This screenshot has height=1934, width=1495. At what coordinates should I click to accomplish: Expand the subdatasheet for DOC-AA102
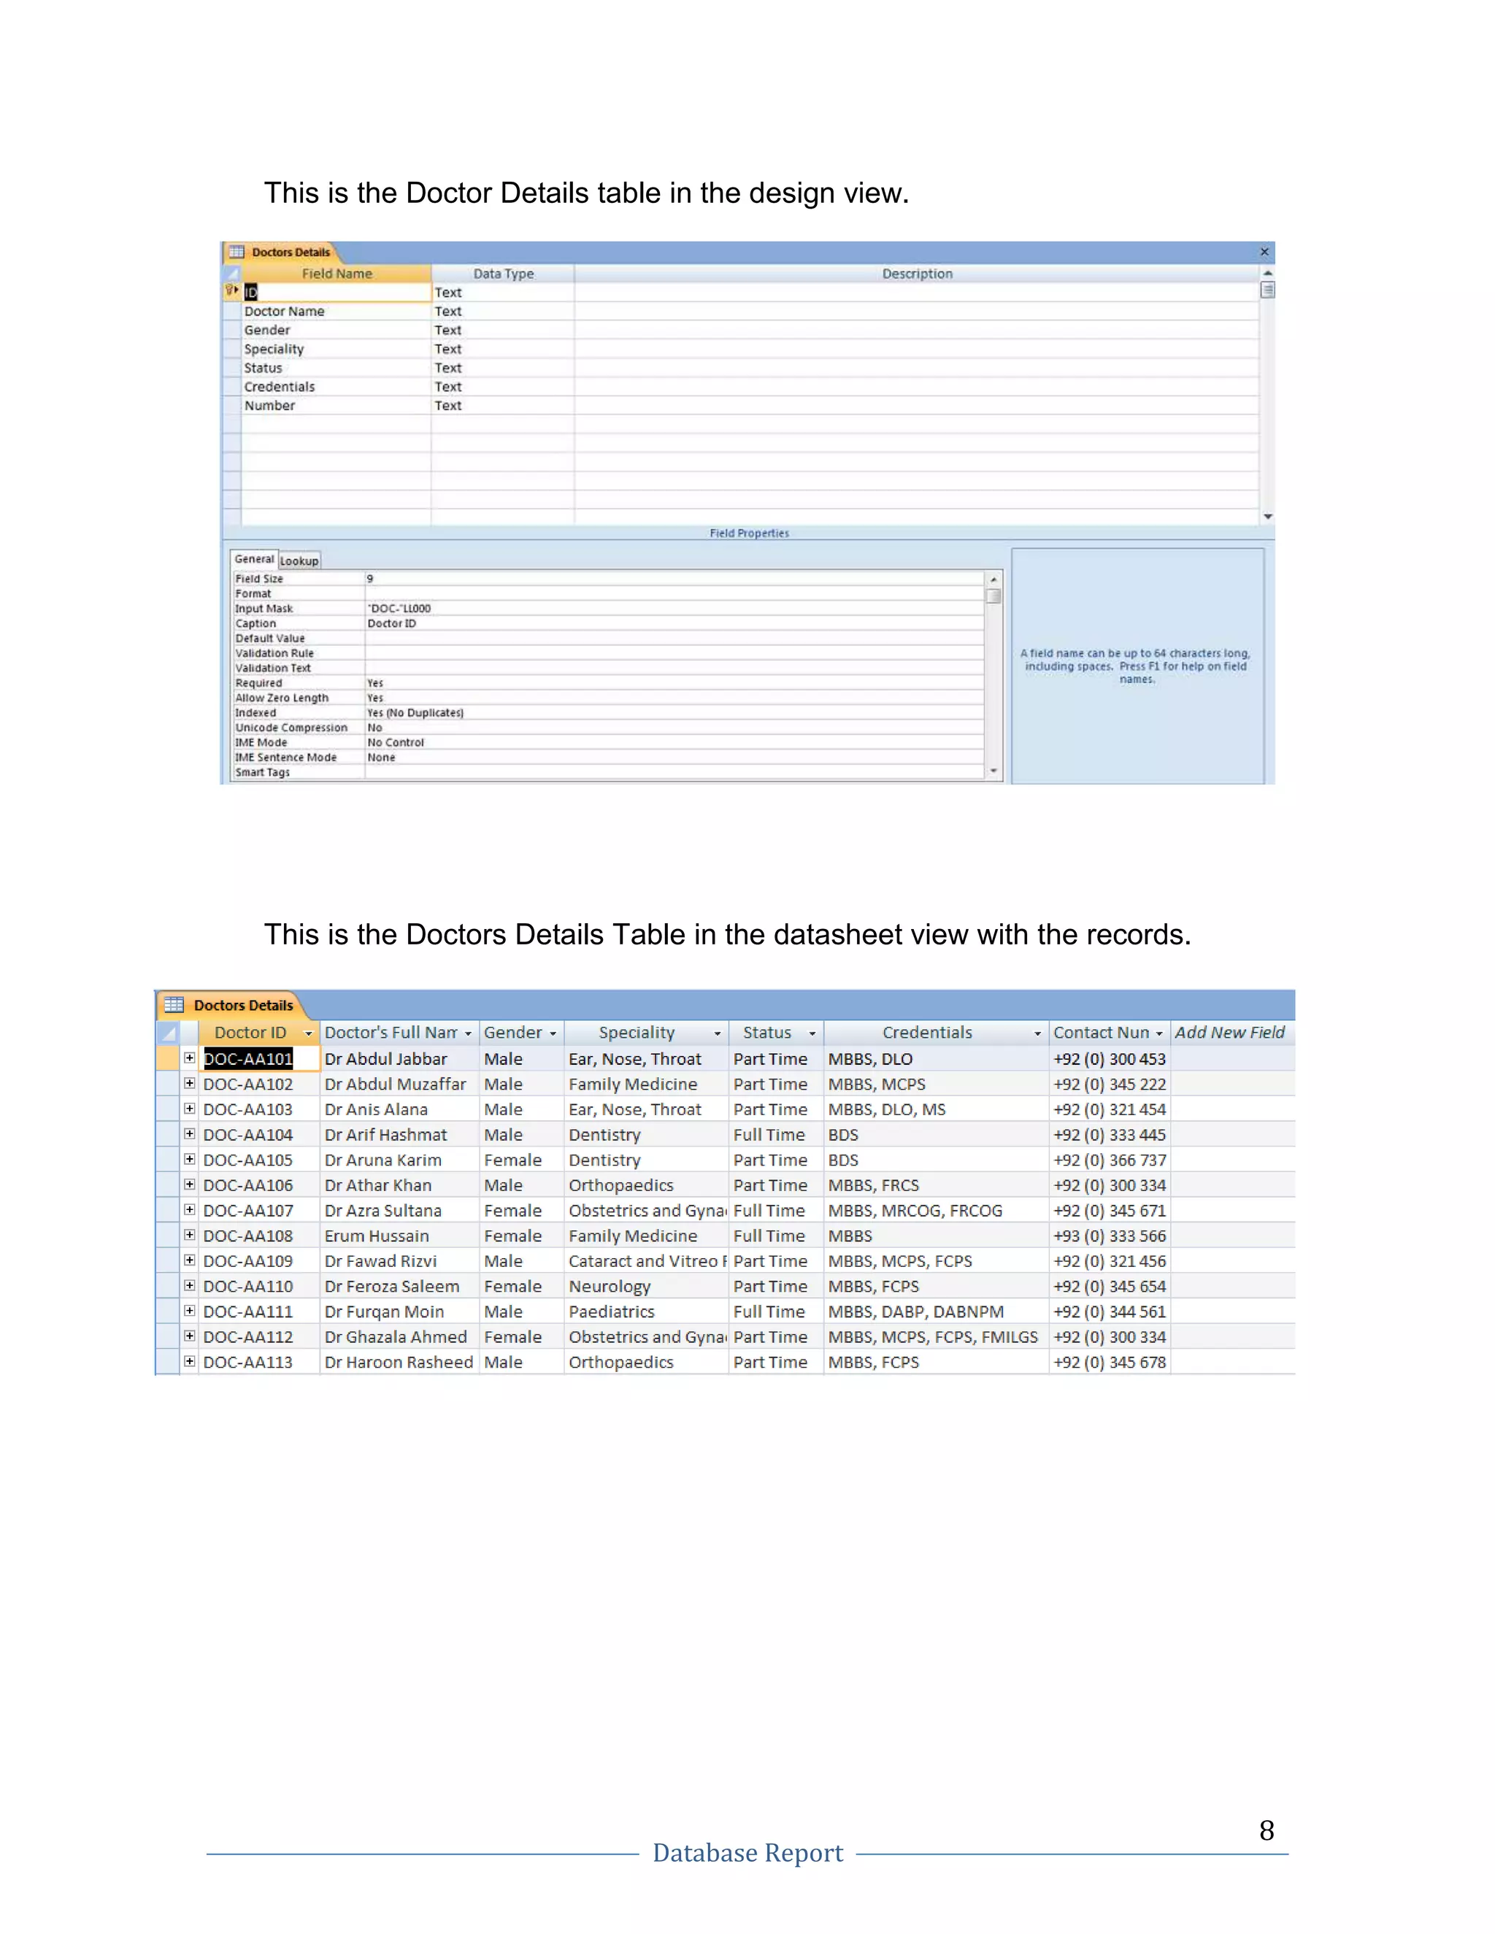pyautogui.click(x=190, y=1083)
